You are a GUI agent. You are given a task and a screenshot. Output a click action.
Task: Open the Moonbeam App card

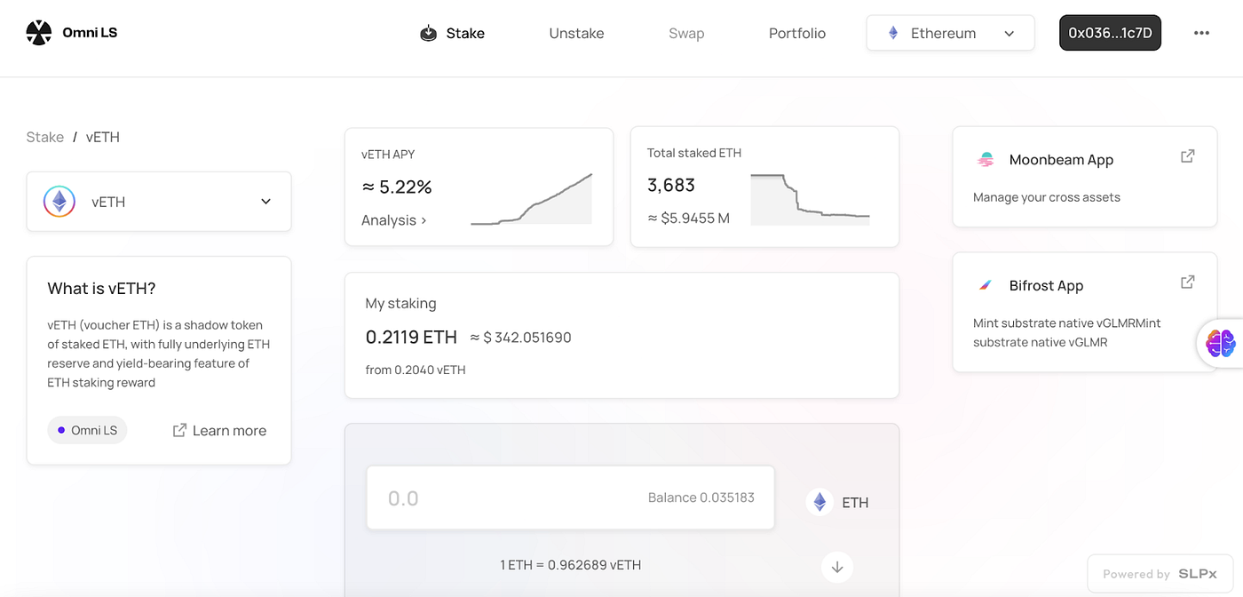[1084, 177]
